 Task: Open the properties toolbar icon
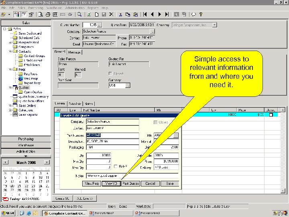point(31,14)
